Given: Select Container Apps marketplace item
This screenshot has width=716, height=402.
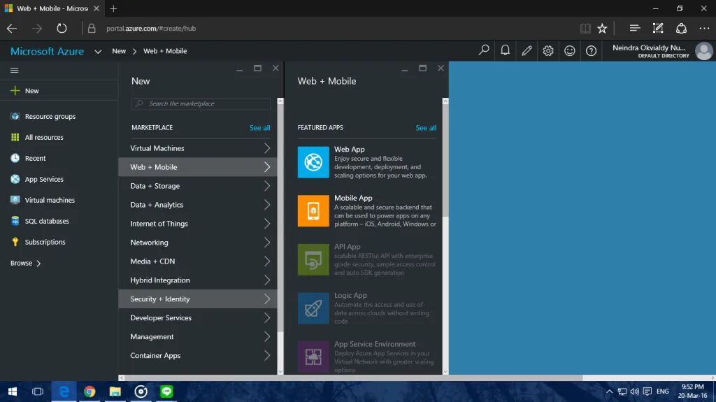Looking at the screenshot, I should point(198,355).
